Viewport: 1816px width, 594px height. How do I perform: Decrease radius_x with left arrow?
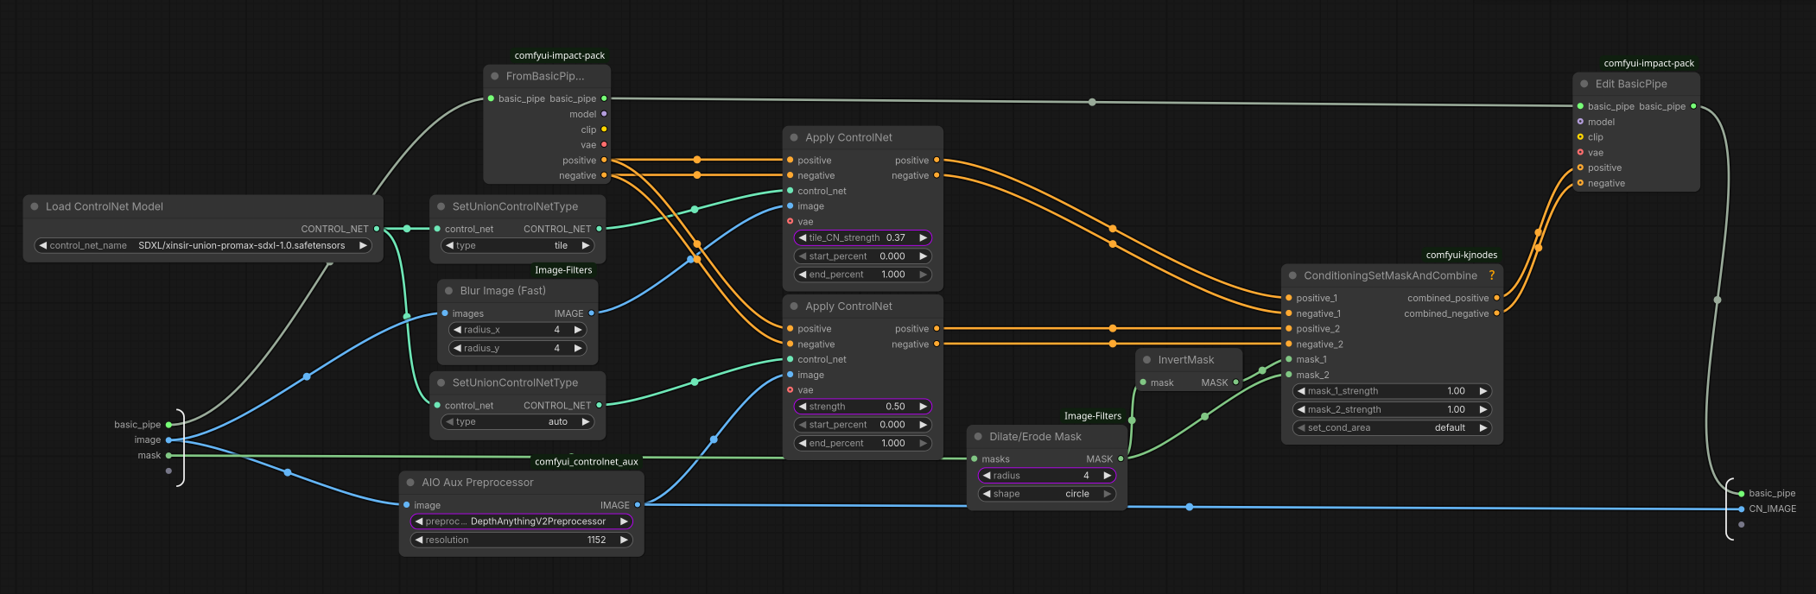457,330
